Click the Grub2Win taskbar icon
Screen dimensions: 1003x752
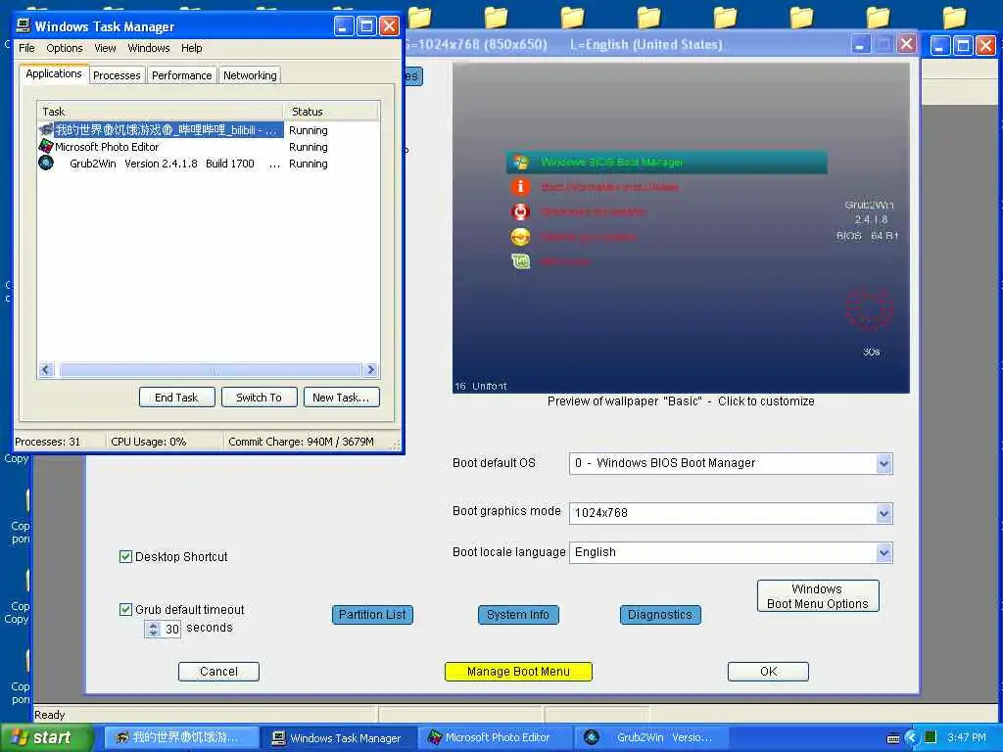click(592, 737)
